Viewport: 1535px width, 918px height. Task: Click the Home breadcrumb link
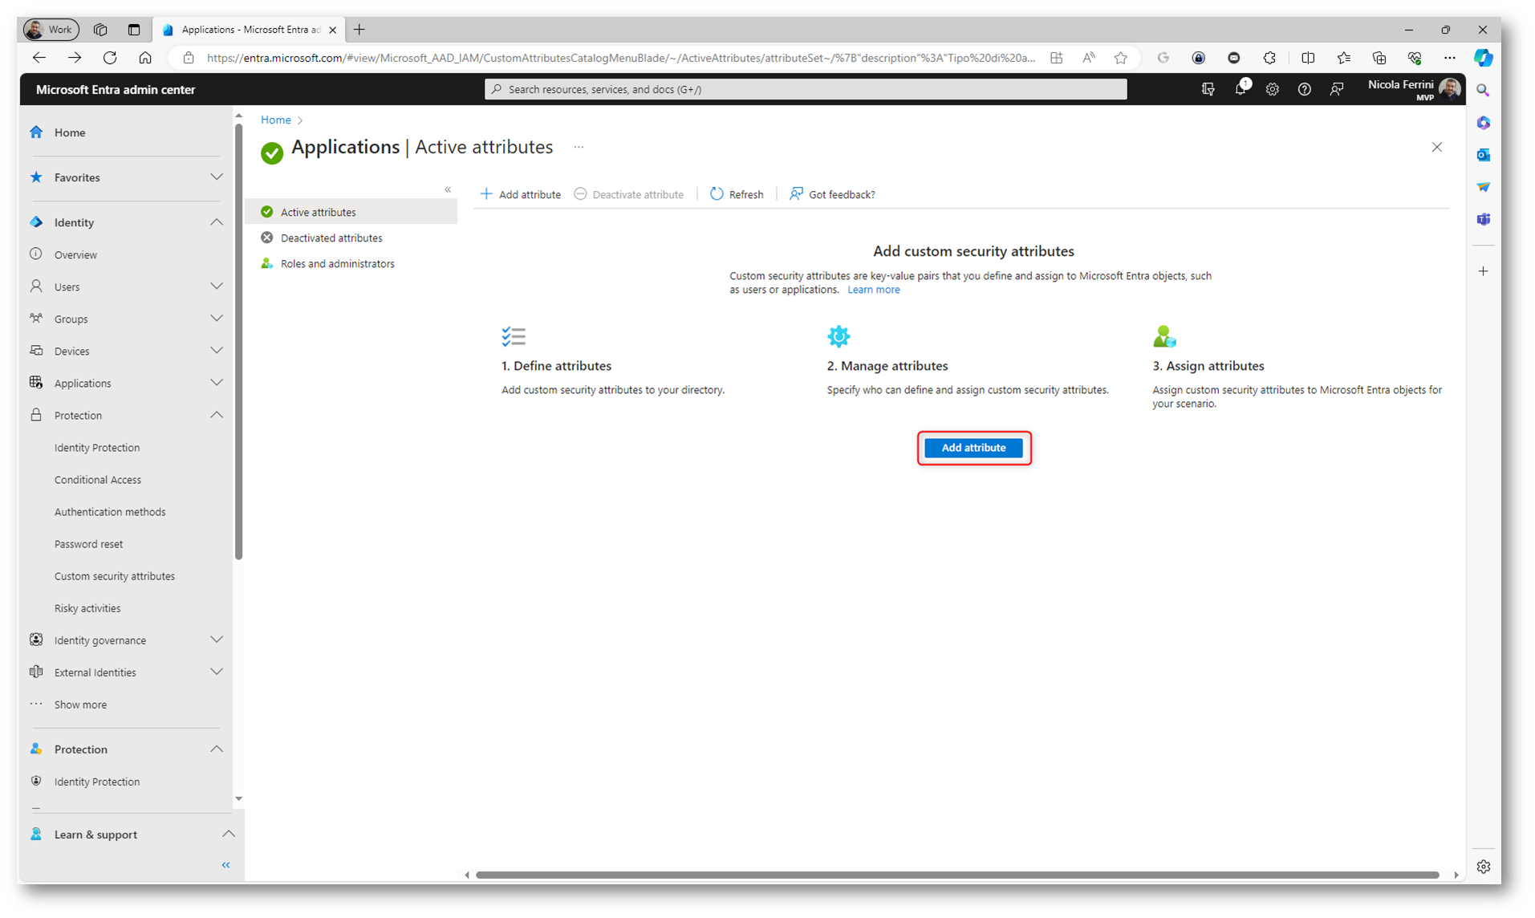click(x=275, y=120)
